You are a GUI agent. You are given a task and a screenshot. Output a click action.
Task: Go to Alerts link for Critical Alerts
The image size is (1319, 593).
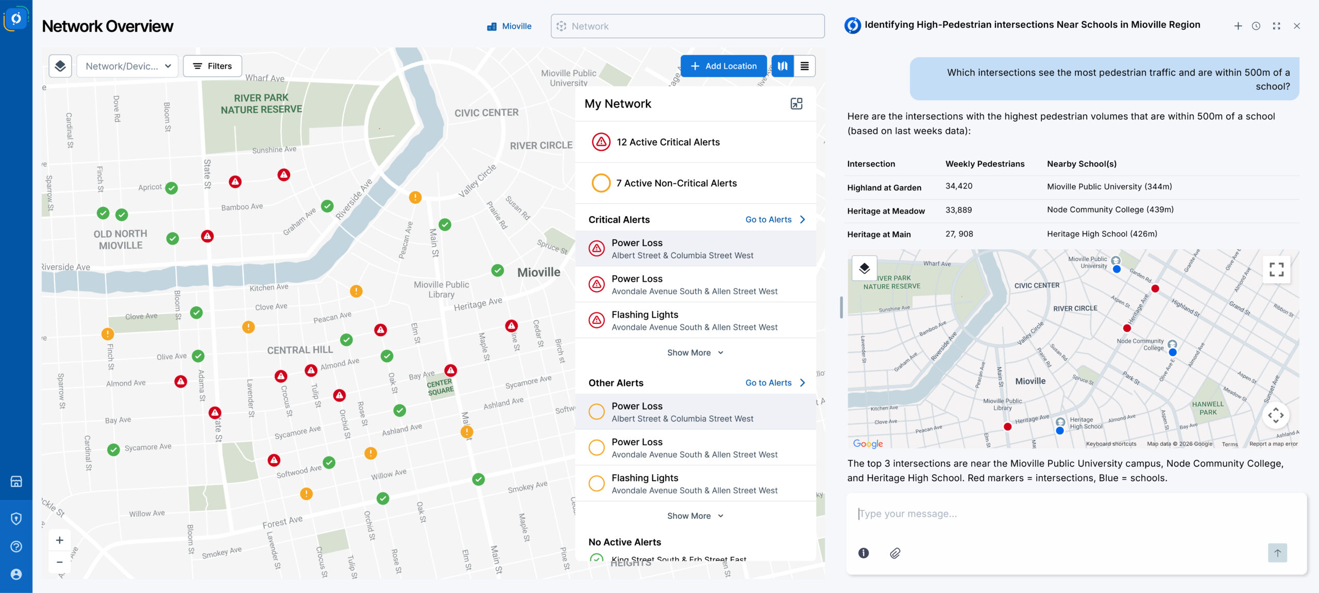[774, 219]
